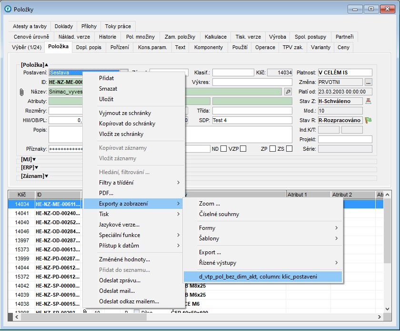This screenshot has width=400, height=331.
Task: Click the horizontal scrollbar thumb in the grid
Action: click(x=84, y=317)
